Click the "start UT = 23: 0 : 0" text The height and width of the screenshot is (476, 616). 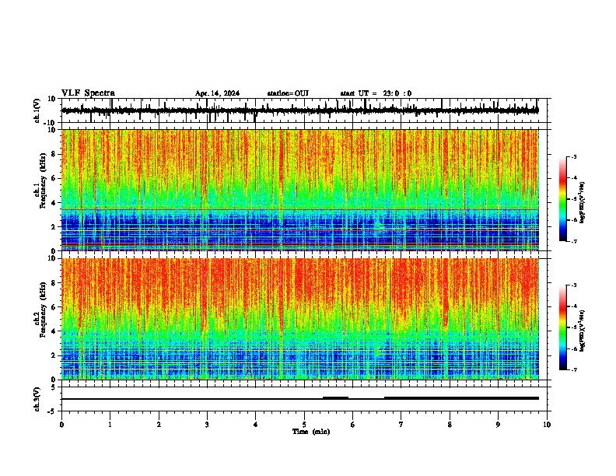click(x=376, y=93)
